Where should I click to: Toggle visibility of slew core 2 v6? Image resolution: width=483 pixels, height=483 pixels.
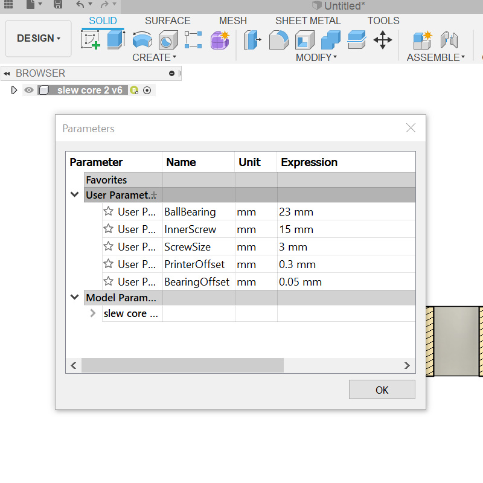pos(29,90)
